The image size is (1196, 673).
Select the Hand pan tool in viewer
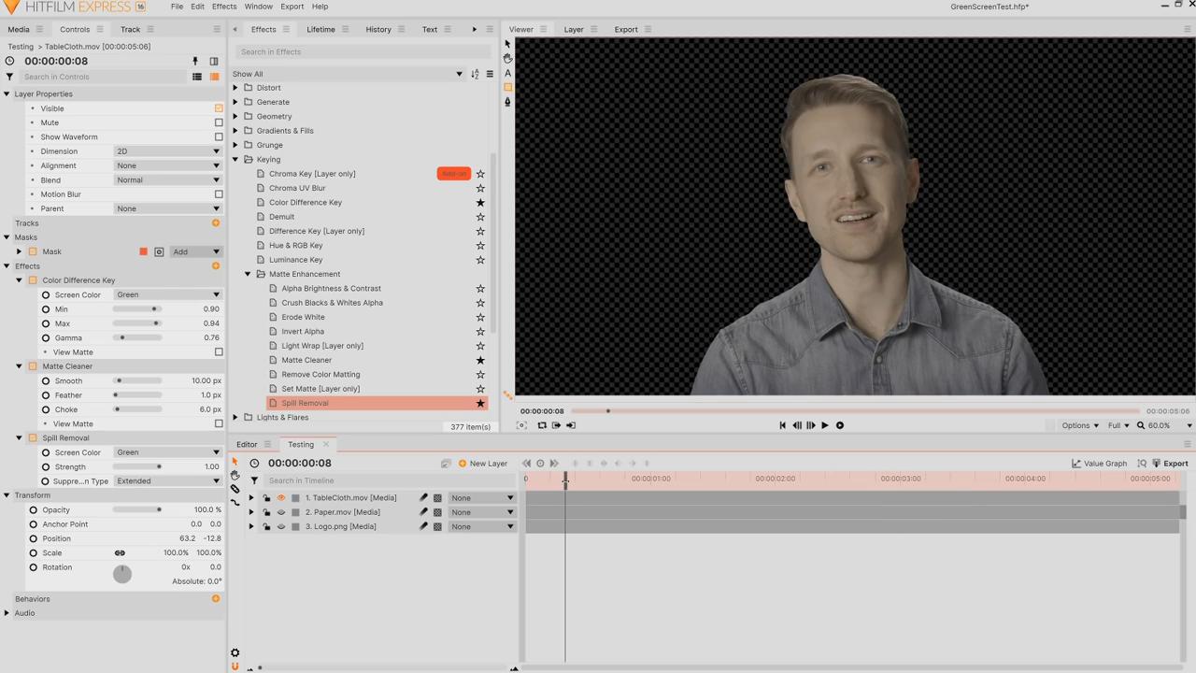click(x=507, y=59)
